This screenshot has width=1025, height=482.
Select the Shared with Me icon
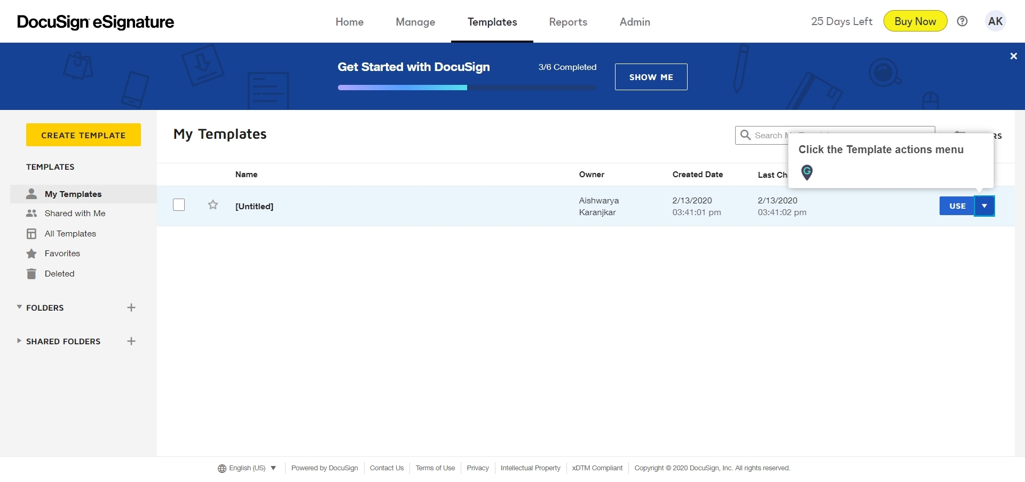click(32, 213)
